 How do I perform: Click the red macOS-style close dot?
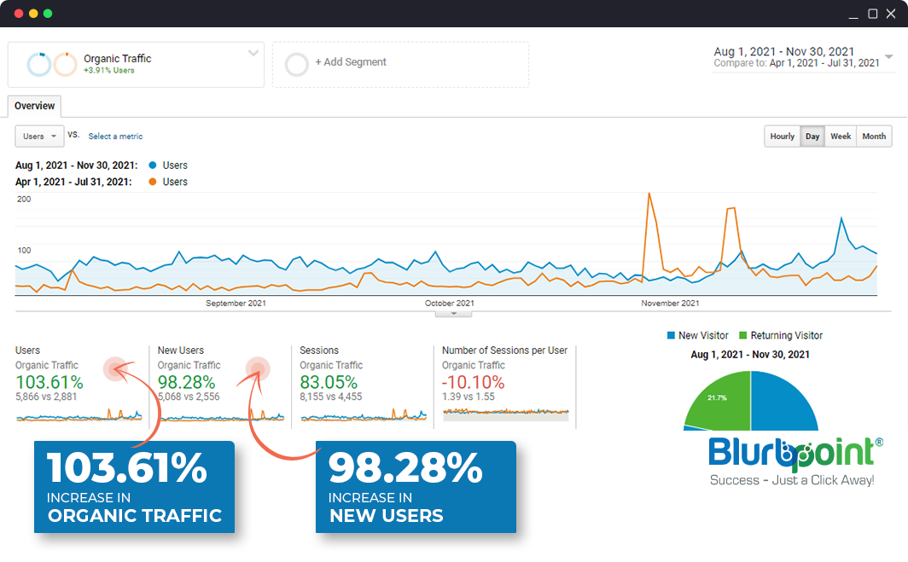(x=20, y=14)
